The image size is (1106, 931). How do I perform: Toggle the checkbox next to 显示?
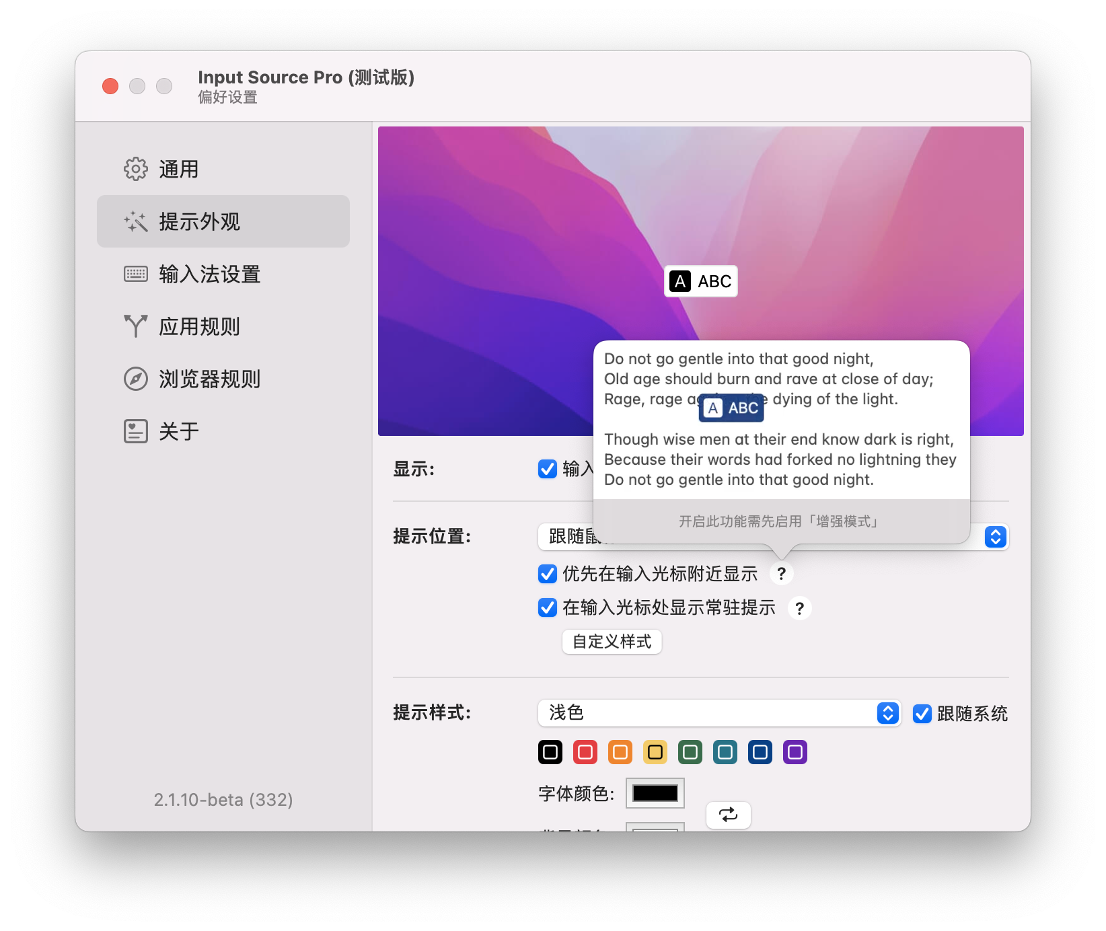click(x=548, y=469)
